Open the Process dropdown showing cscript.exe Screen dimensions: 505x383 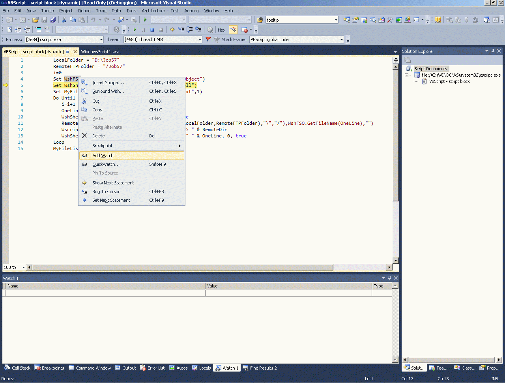click(101, 39)
